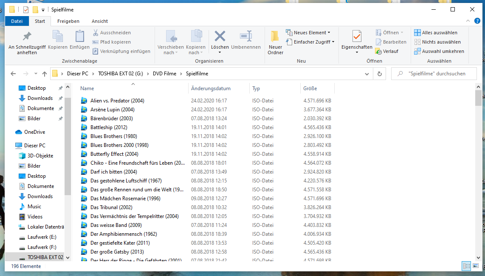
Task: Open the blue Help question mark
Action: 477,21
